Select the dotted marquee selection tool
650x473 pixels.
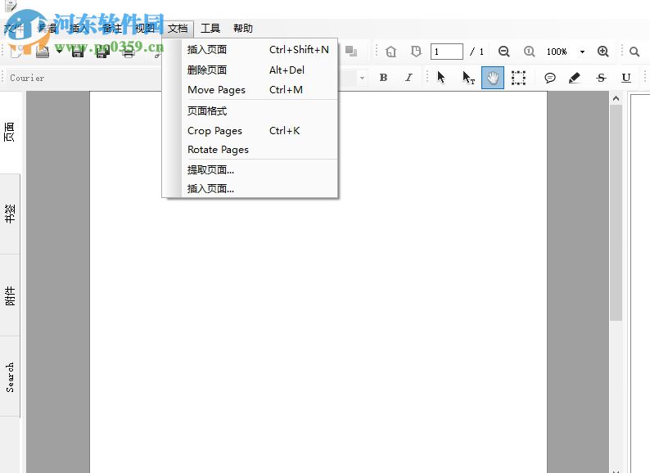(x=518, y=78)
